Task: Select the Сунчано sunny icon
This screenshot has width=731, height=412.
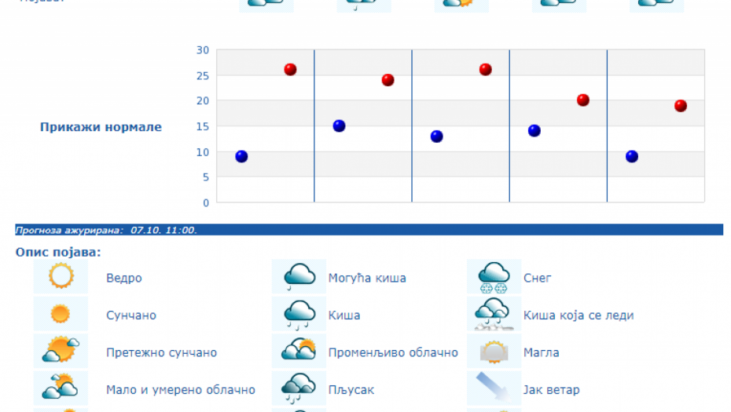Action: pyautogui.click(x=61, y=314)
